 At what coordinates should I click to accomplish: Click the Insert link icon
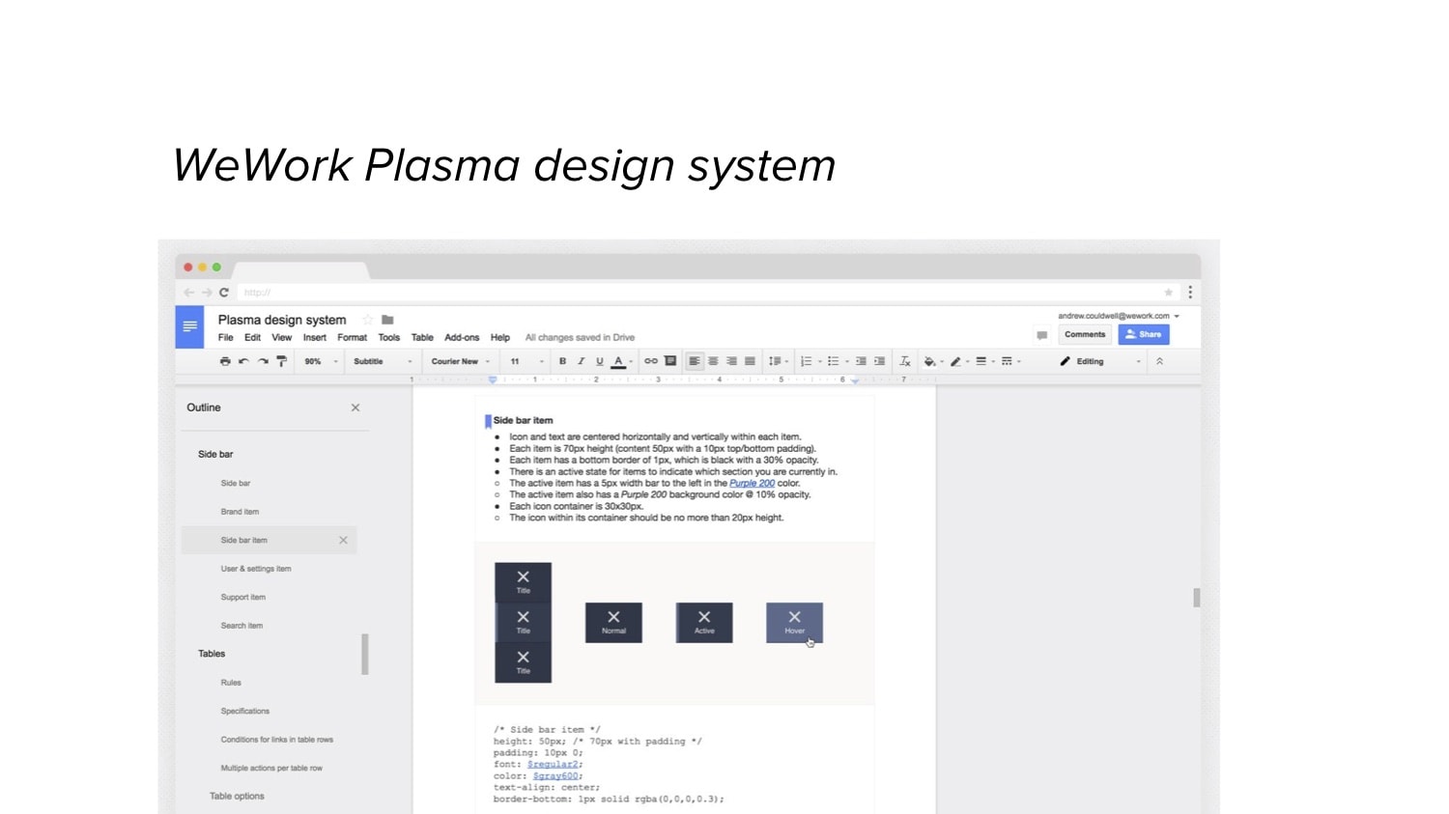point(651,361)
